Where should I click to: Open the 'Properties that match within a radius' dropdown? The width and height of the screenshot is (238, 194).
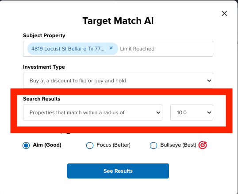point(92,113)
